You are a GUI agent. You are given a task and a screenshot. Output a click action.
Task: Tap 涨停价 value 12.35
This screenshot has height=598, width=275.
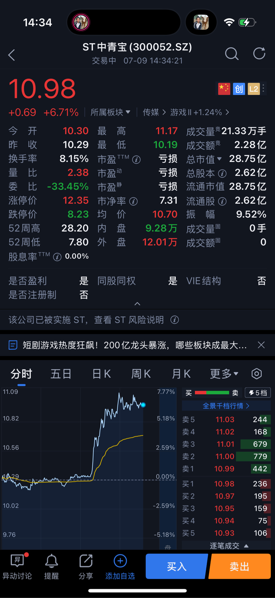click(76, 200)
